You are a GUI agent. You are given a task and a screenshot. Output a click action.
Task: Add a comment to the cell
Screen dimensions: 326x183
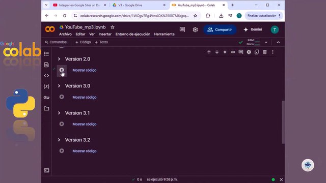[241, 52]
